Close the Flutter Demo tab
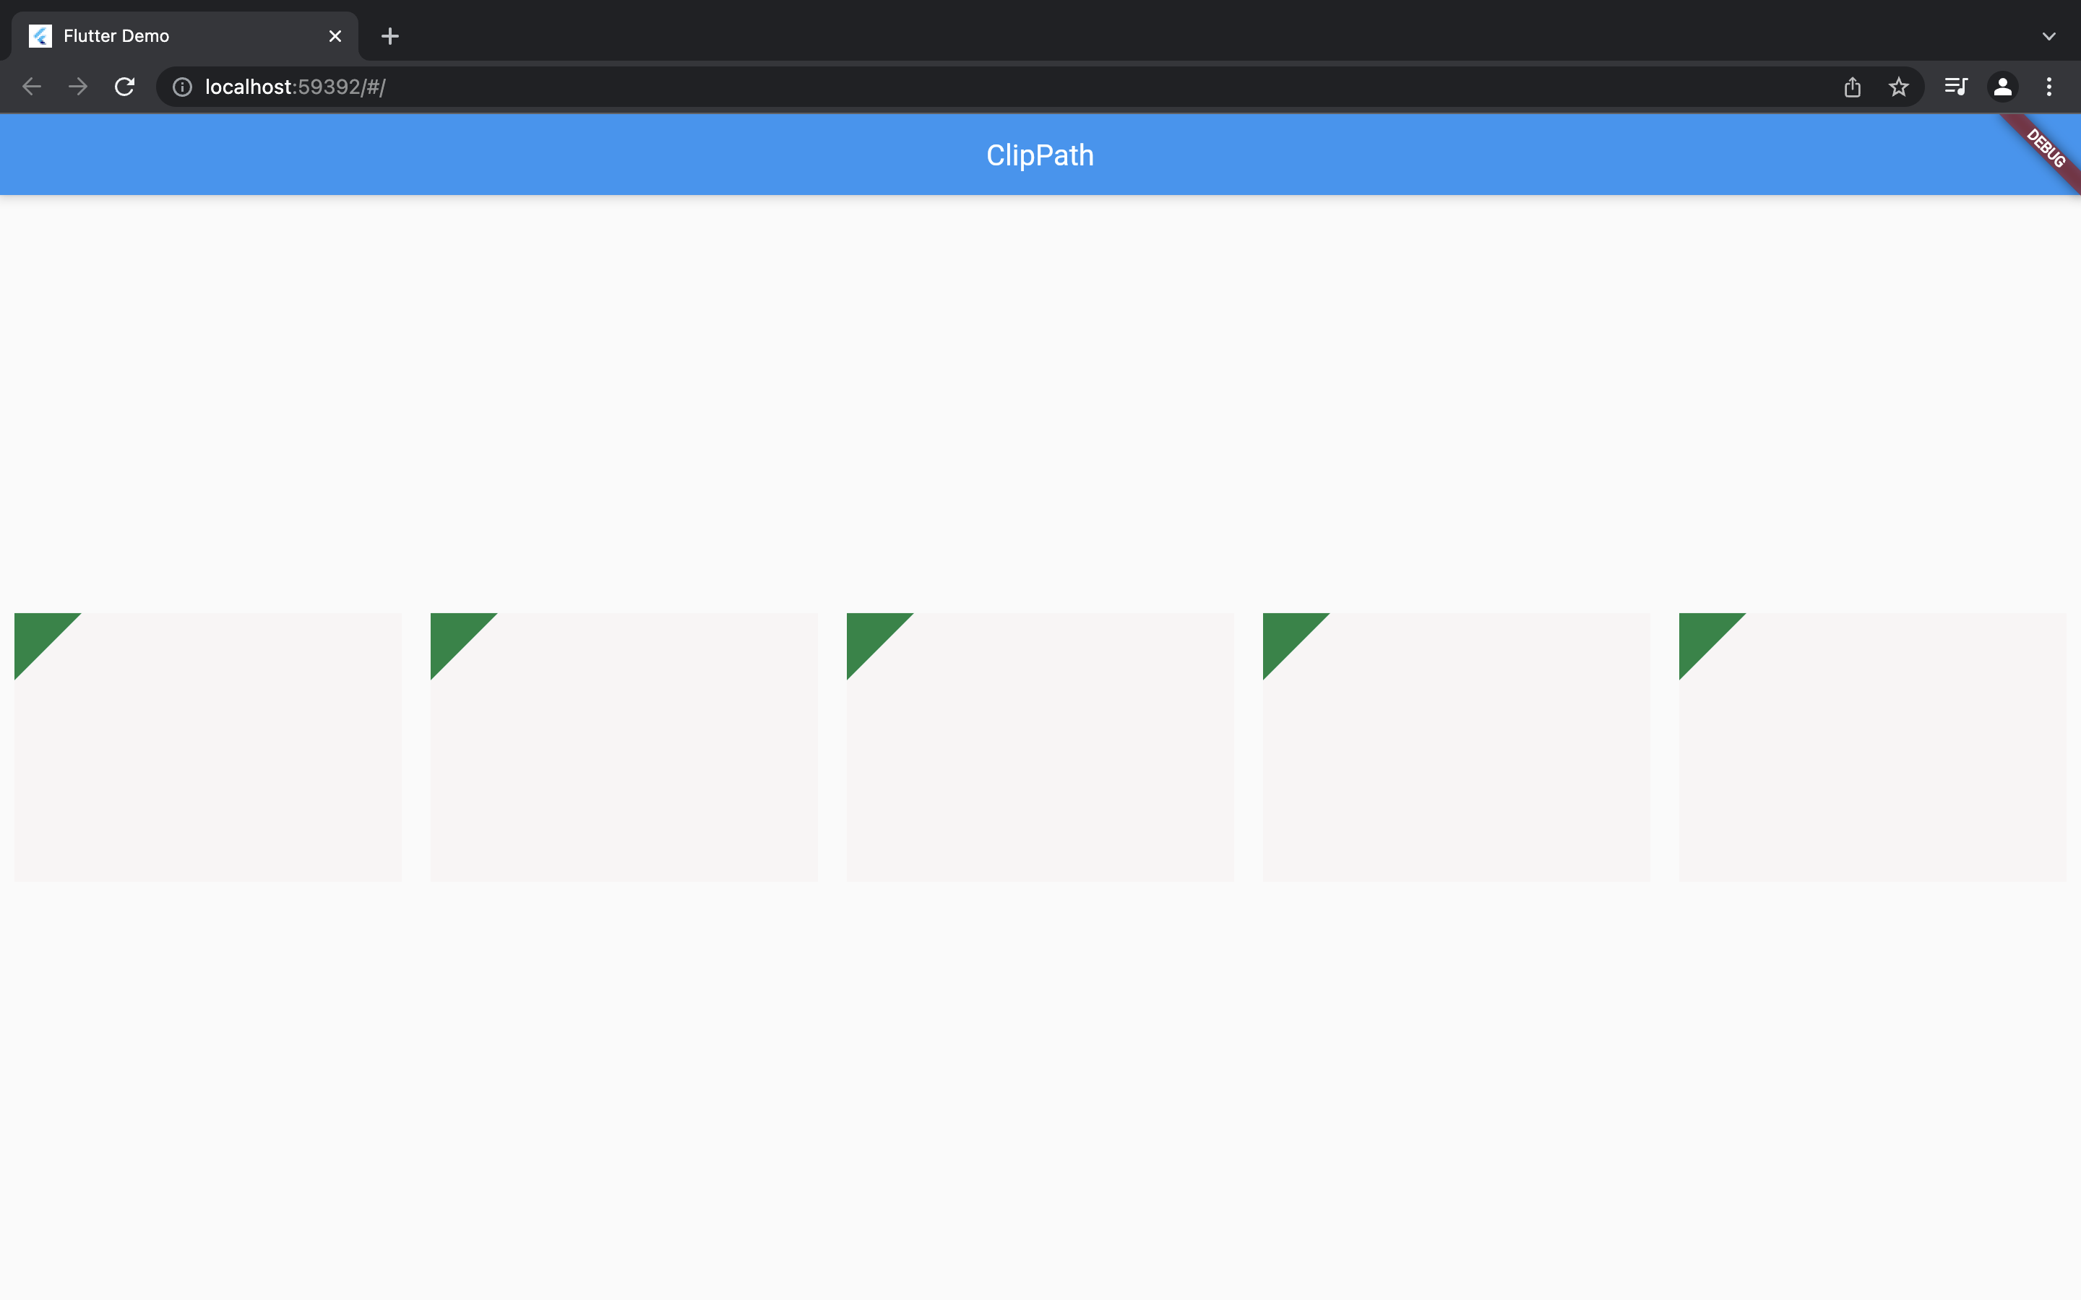Viewport: 2081px width, 1300px height. [x=335, y=35]
